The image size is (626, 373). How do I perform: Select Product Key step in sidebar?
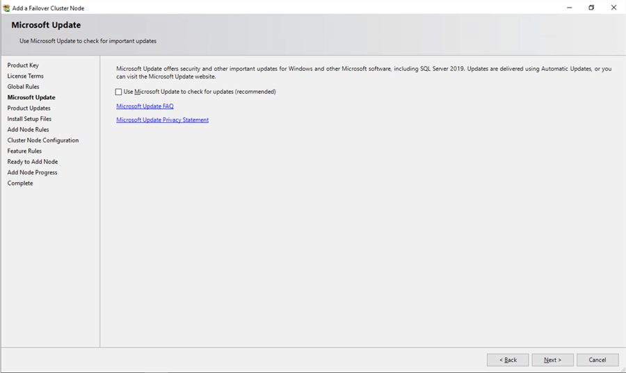point(23,65)
